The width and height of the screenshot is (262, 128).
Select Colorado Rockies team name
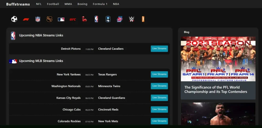[69, 121]
